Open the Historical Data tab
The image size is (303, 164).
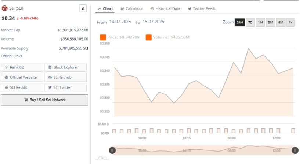tap(165, 9)
